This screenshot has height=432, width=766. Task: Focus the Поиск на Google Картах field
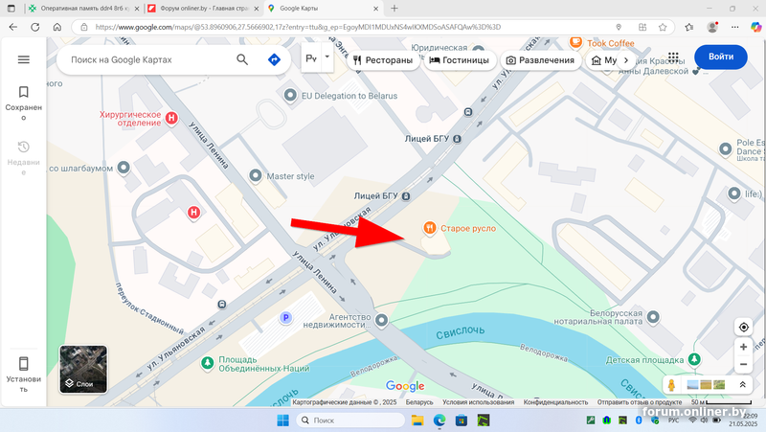(149, 59)
